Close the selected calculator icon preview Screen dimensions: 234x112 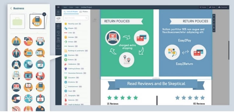coord(44,14)
